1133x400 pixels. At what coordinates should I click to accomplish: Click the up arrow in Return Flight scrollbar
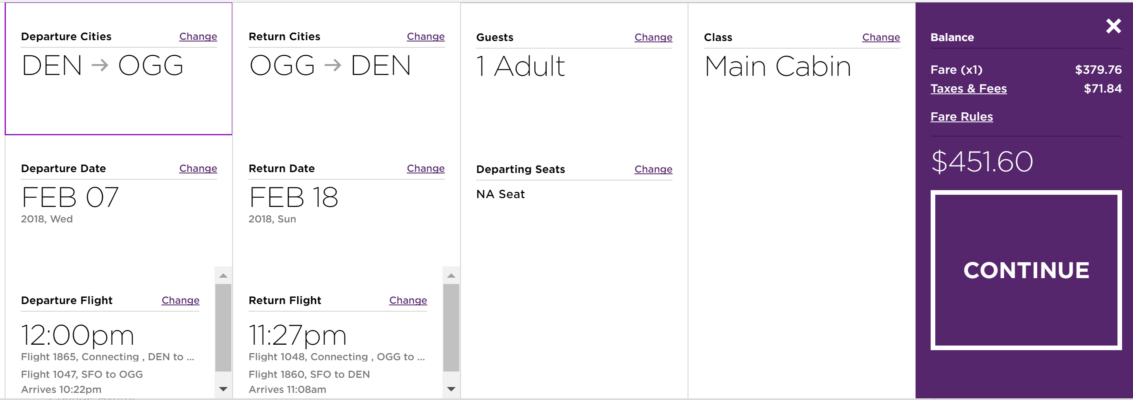[451, 276]
